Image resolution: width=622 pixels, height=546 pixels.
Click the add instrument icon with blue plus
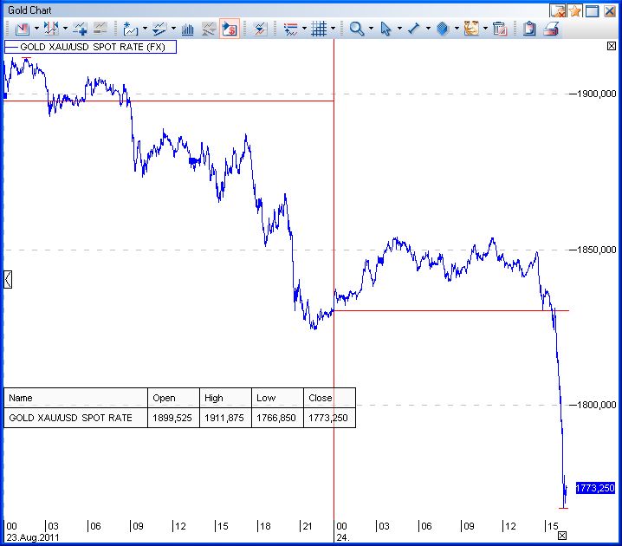click(x=80, y=29)
